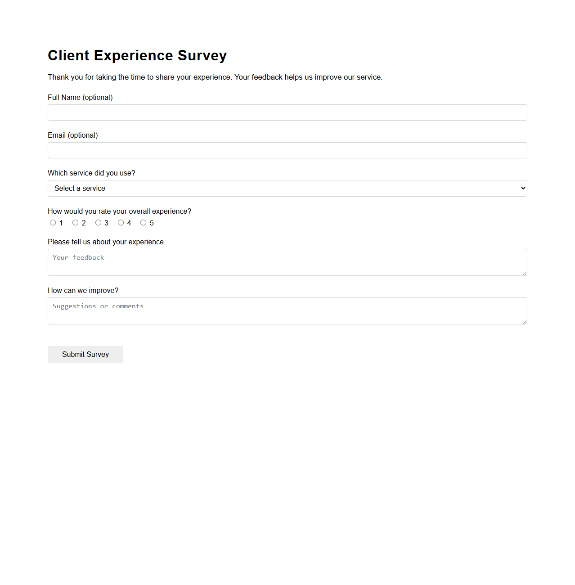
Task: Select rating 4 for overall experience
Action: [121, 222]
